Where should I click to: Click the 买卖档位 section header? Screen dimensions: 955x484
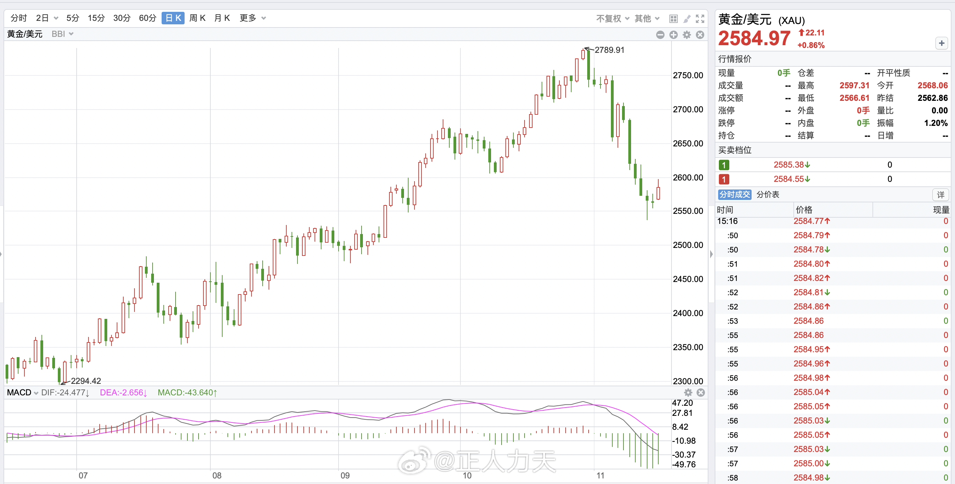(x=735, y=150)
